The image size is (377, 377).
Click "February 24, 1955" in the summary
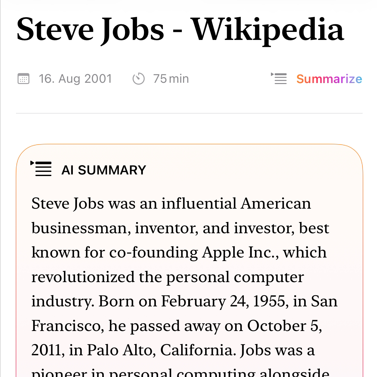tap(223, 301)
